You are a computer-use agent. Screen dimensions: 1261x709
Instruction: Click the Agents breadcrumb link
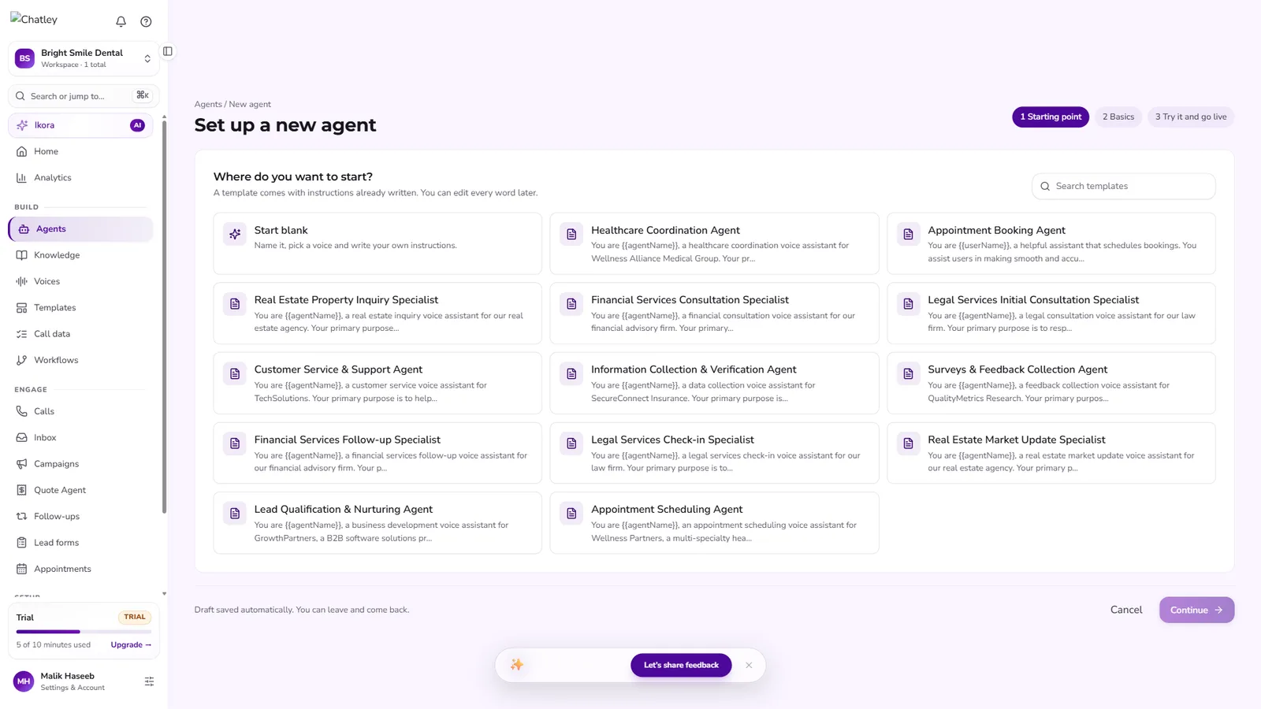(208, 105)
